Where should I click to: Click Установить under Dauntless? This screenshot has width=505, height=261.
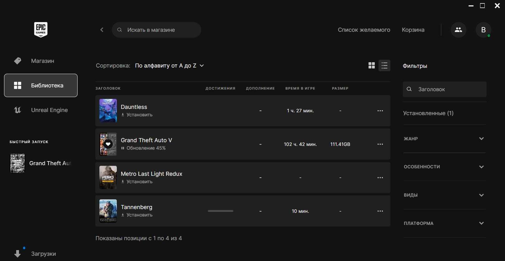click(x=137, y=115)
